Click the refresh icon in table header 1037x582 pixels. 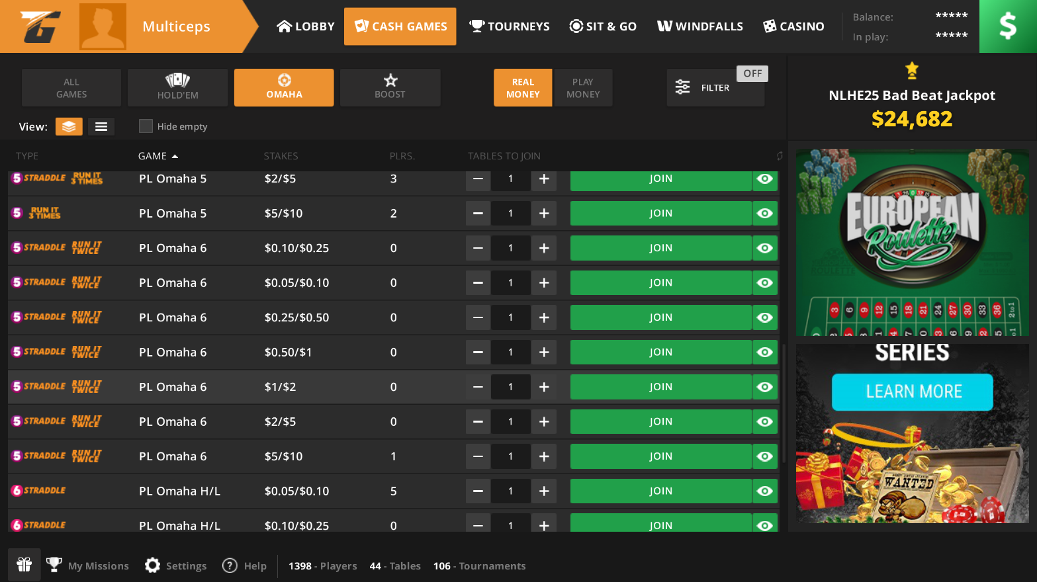[779, 156]
